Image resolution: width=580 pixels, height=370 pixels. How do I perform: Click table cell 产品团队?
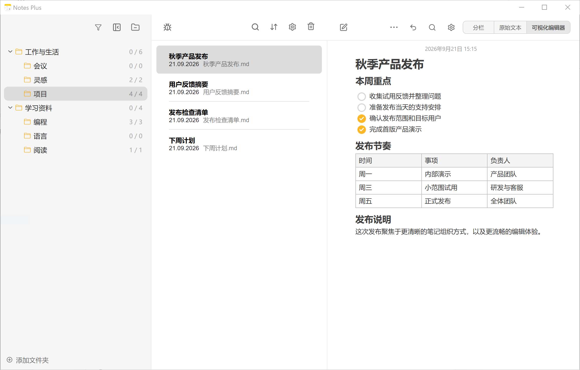click(520, 174)
